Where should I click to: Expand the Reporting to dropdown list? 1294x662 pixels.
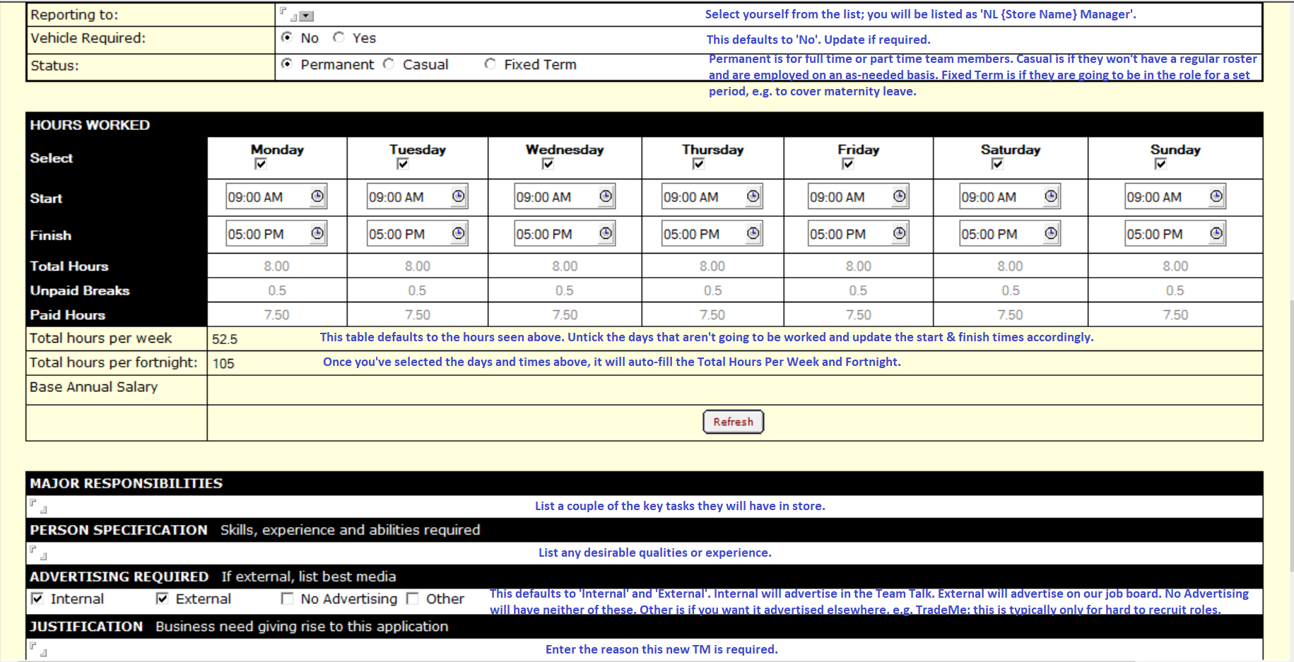pos(307,16)
